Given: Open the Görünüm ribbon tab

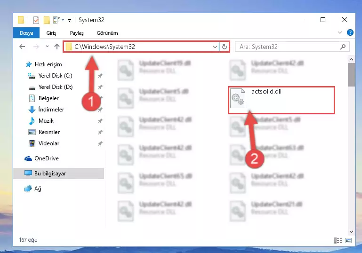Looking at the screenshot, I should pyautogui.click(x=107, y=33).
